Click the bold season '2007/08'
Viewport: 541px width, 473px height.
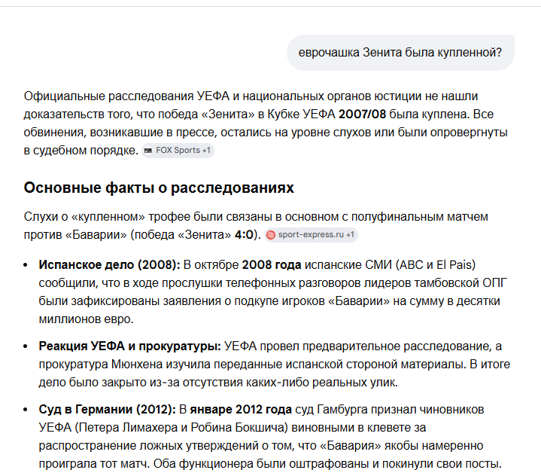[362, 114]
